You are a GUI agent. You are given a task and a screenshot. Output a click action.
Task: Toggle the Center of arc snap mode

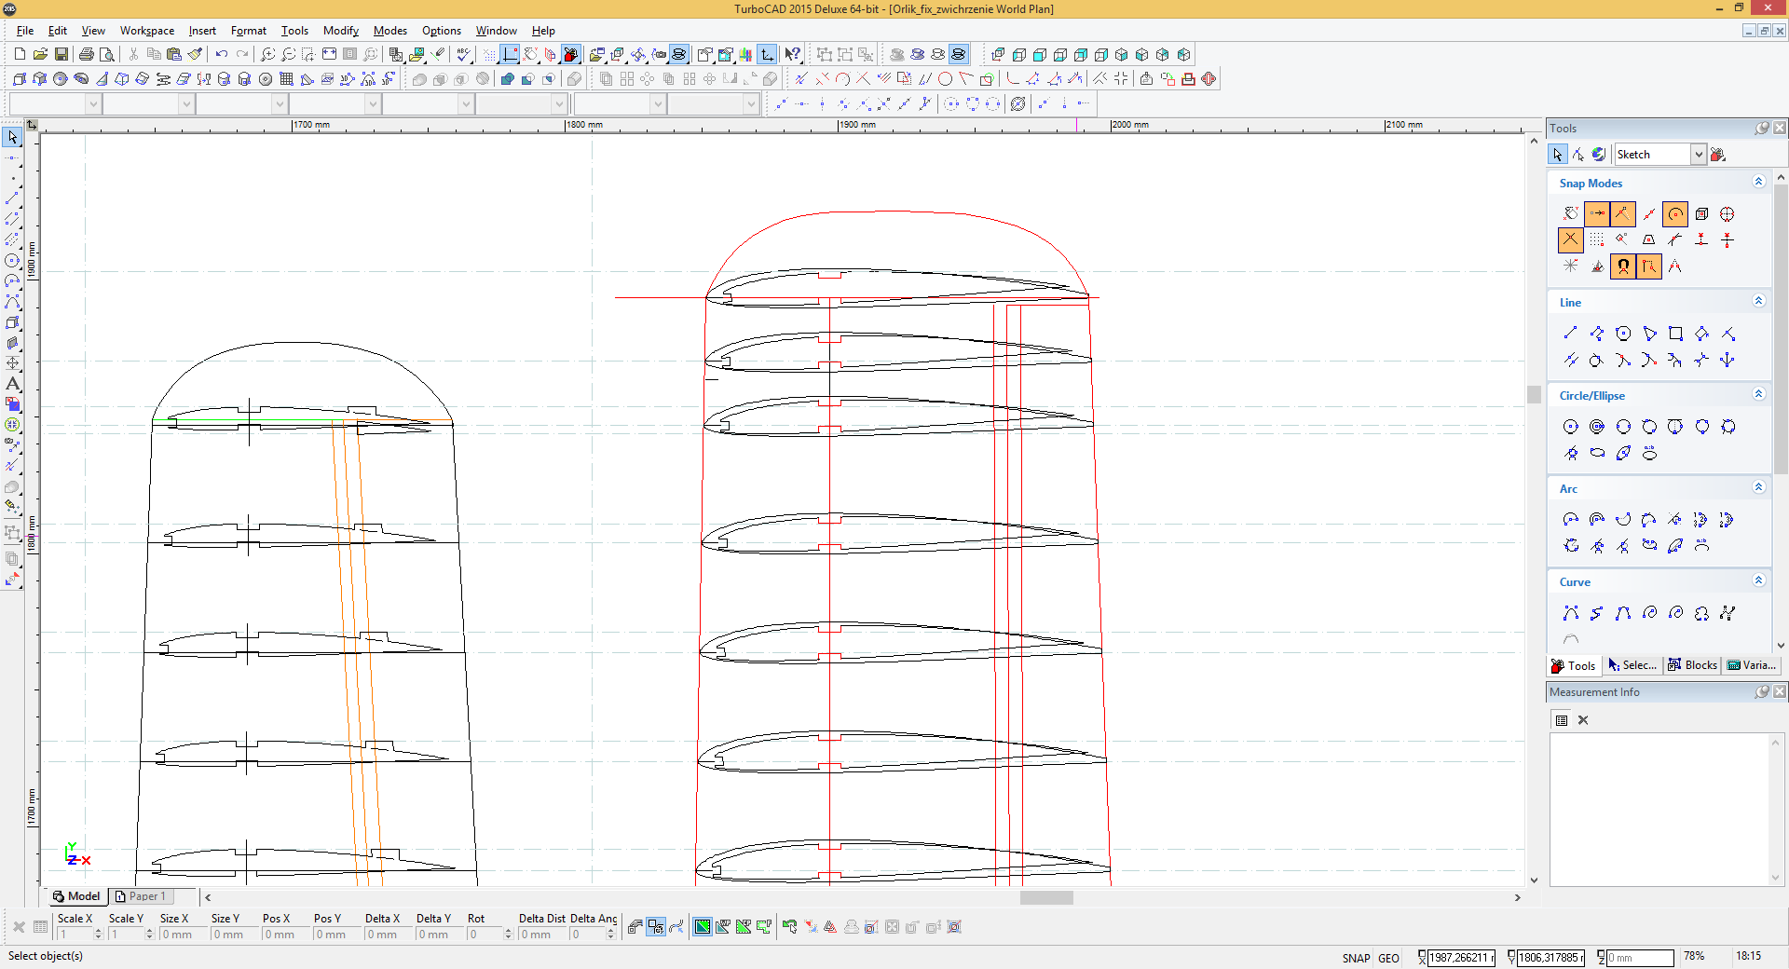pyautogui.click(x=1675, y=214)
